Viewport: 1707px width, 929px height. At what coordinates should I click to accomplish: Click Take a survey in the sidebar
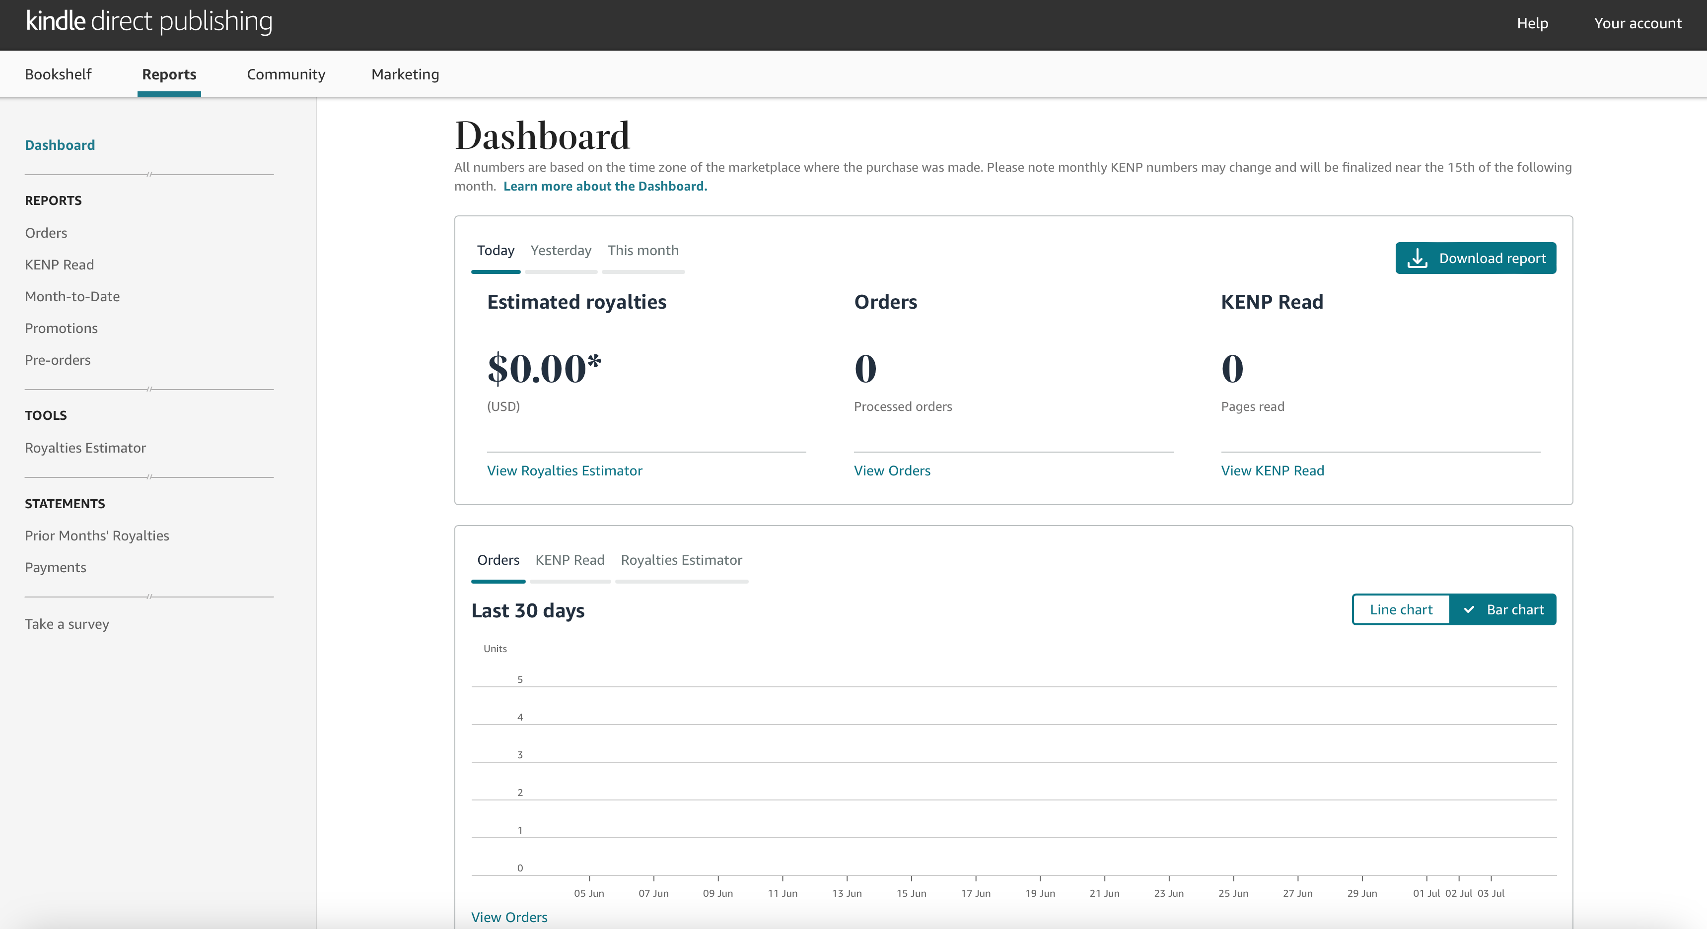[x=67, y=624]
